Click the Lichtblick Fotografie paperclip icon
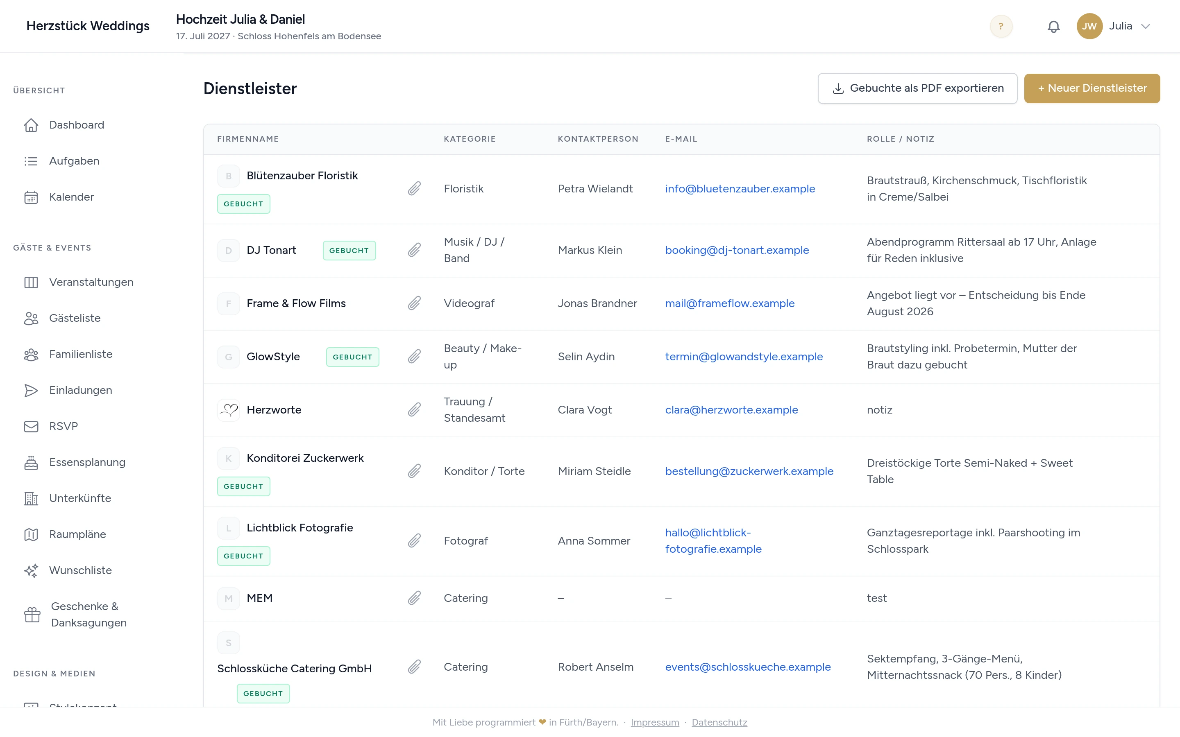 [x=415, y=540]
